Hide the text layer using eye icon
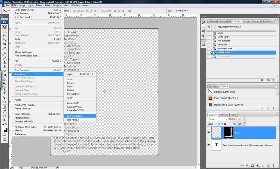Screen dimensions: 280x169 [x=209, y=145]
